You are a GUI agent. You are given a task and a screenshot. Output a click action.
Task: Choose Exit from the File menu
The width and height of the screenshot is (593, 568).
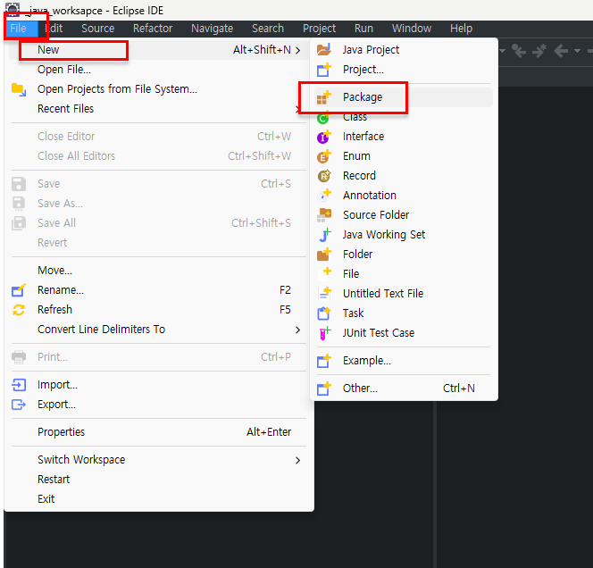[x=157, y=499]
